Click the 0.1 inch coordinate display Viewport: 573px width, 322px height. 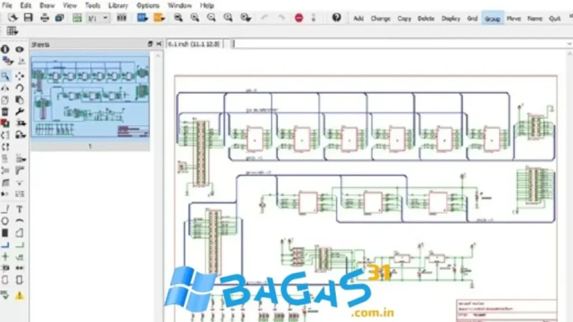pyautogui.click(x=194, y=44)
